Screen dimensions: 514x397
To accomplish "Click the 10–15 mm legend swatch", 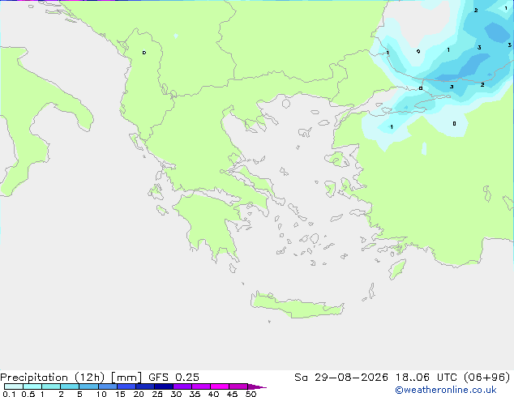I will tap(107, 386).
